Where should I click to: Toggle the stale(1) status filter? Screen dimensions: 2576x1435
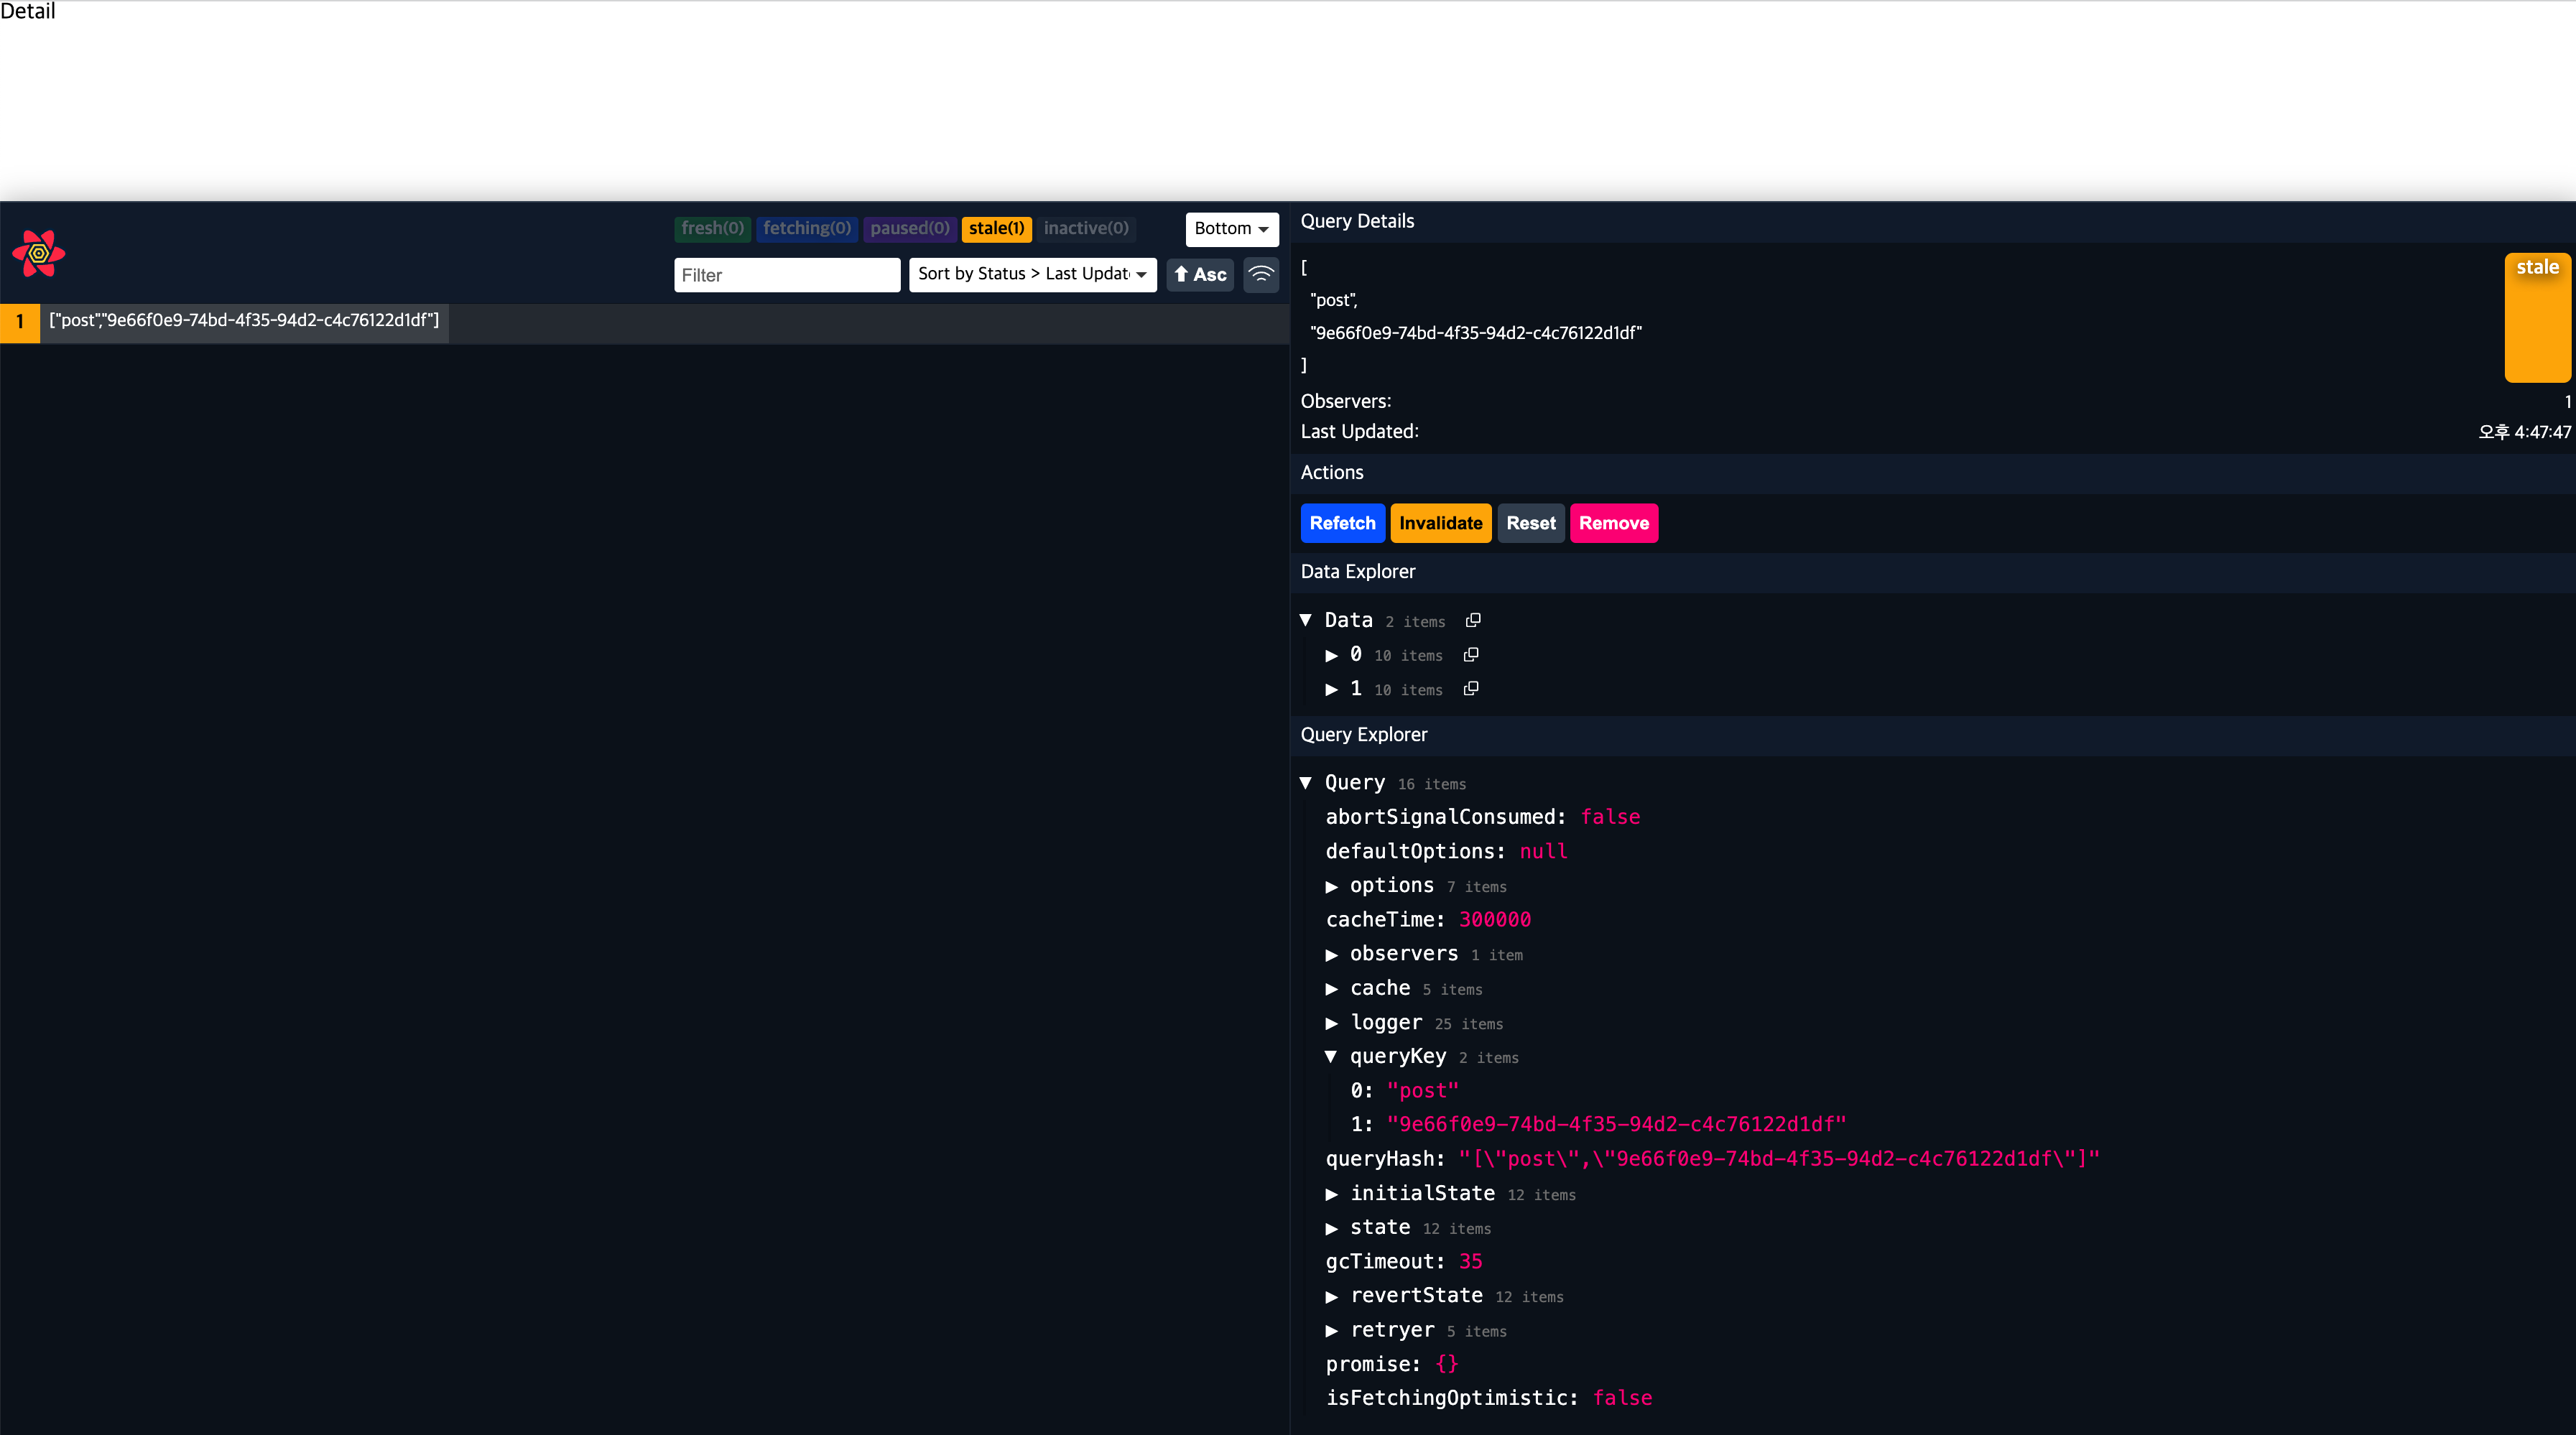click(x=996, y=228)
